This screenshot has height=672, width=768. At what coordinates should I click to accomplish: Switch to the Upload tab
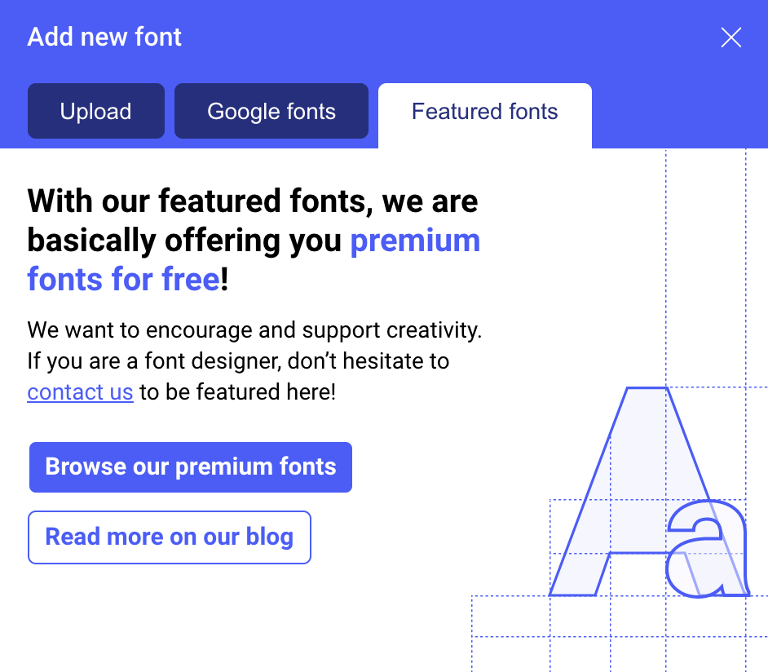tap(96, 112)
